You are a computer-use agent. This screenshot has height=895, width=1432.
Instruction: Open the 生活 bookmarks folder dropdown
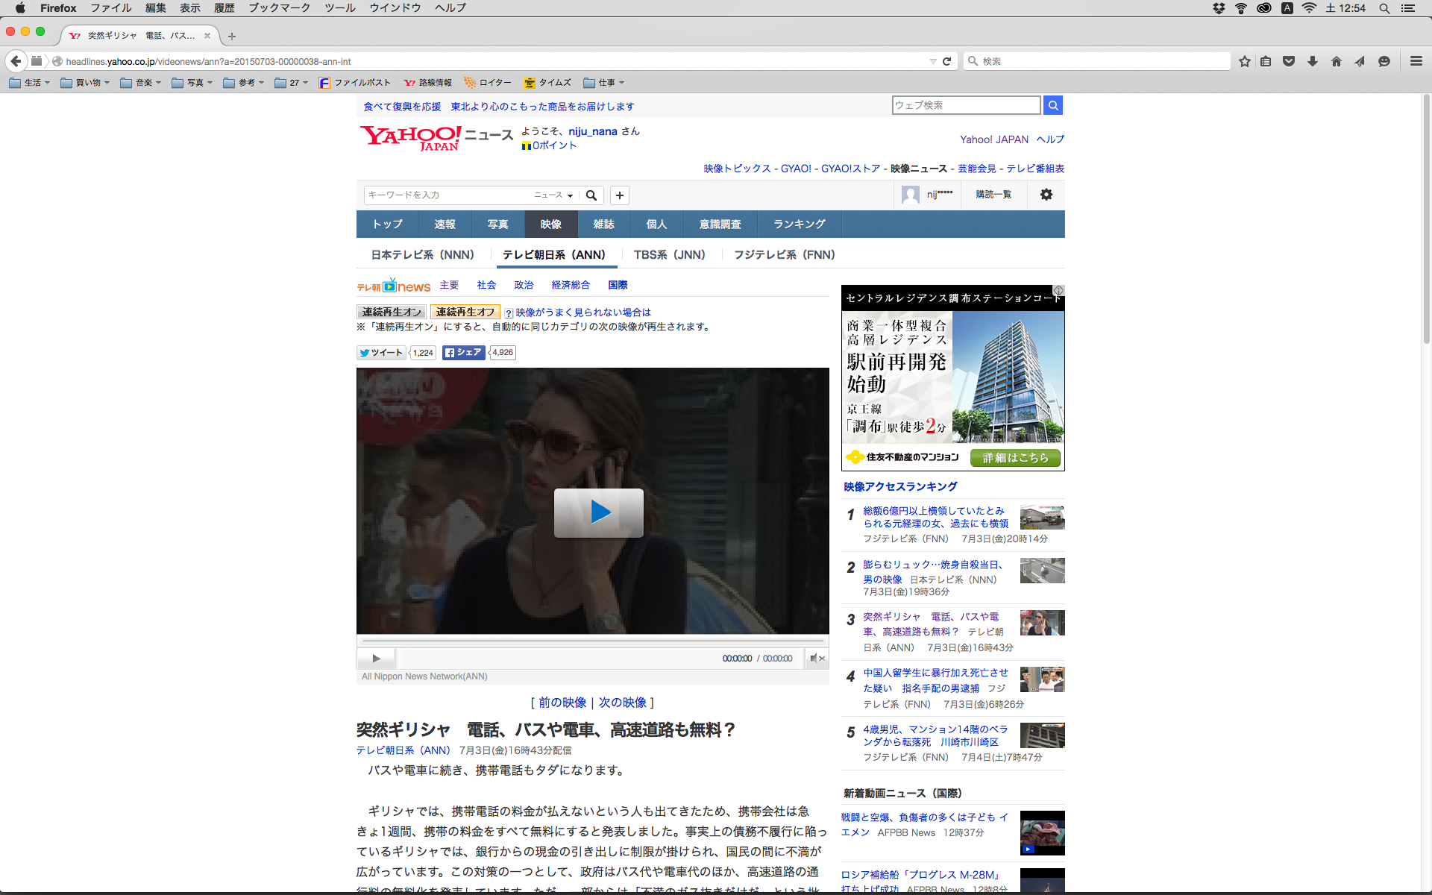[31, 83]
